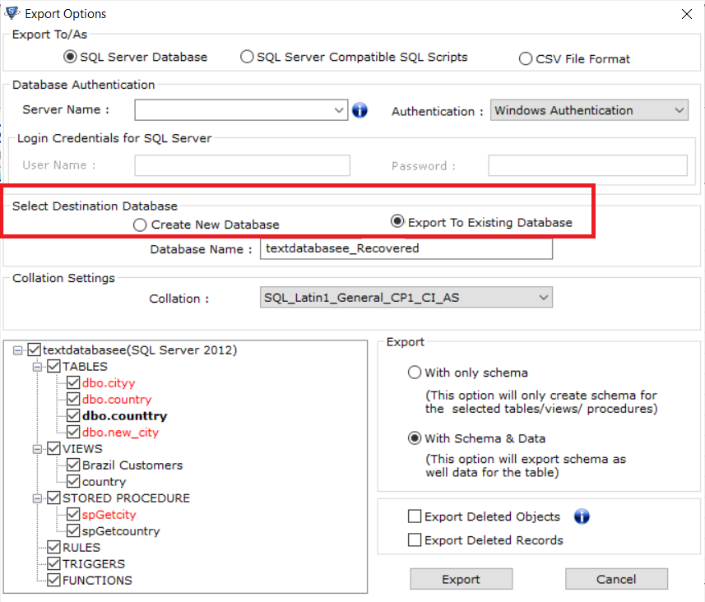705x602 pixels.
Task: Tick the Export Deleted Records checkbox
Action: pos(414,539)
